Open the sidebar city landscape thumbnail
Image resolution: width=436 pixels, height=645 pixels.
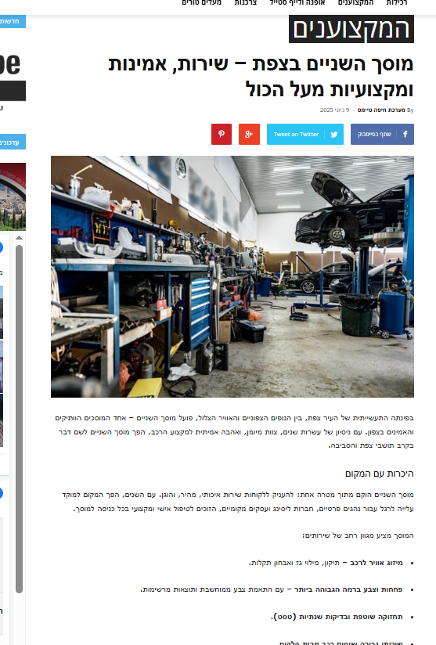(13, 196)
